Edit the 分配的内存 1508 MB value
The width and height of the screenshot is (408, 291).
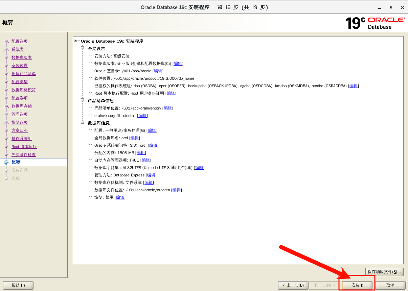pos(141,153)
